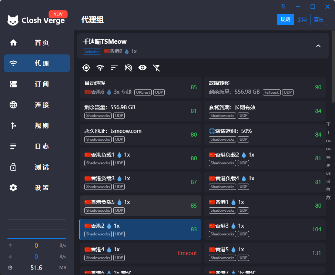This screenshot has height=275, width=335.
Task: Toggle the eye display mode icon
Action: [x=143, y=68]
